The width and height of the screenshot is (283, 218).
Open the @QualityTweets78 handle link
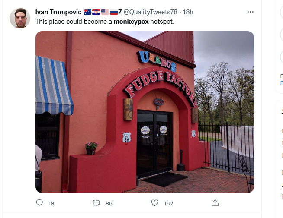(150, 12)
